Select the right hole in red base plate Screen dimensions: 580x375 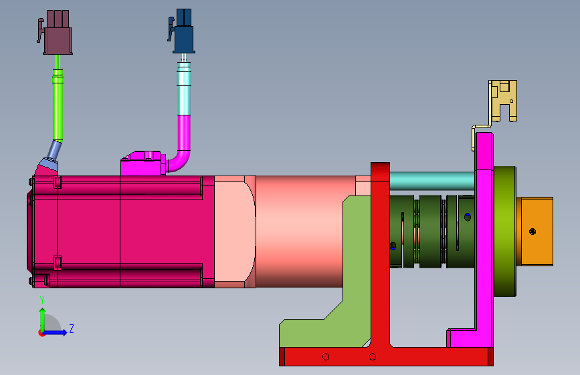point(373,356)
